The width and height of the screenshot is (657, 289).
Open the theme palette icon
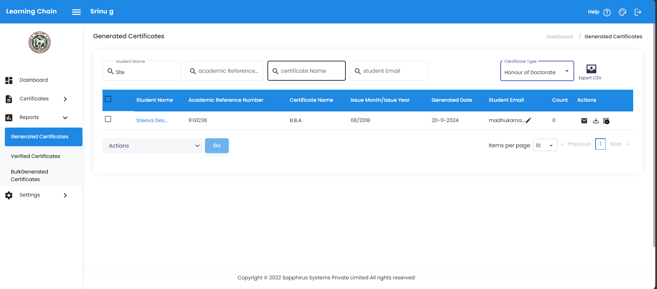coord(622,12)
